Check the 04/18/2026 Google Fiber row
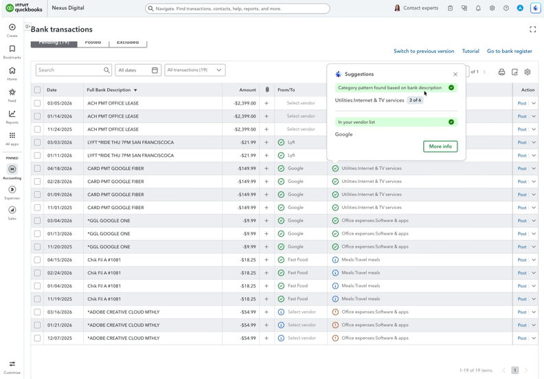The width and height of the screenshot is (544, 379). 37,169
